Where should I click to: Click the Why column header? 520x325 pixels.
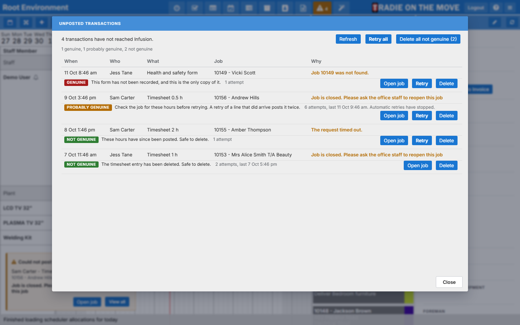click(x=316, y=61)
